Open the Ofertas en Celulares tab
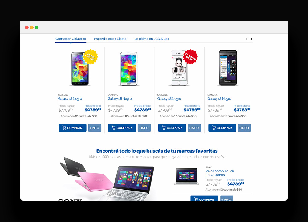 [x=71, y=39]
